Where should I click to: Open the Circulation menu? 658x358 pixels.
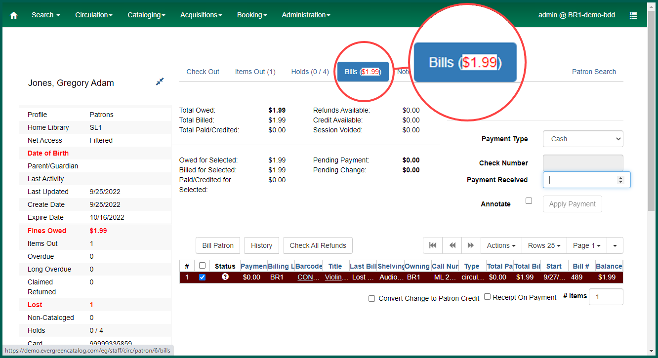click(x=94, y=15)
